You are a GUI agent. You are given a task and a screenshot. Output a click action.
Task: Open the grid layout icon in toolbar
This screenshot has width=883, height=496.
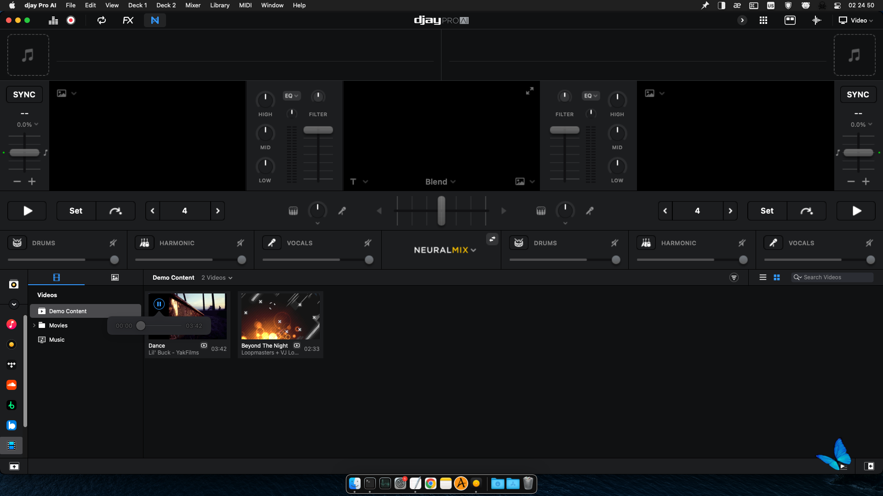763,20
